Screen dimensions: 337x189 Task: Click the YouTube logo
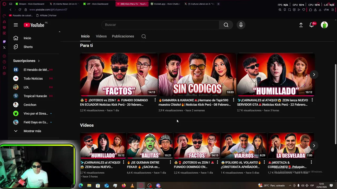pyautogui.click(x=34, y=25)
